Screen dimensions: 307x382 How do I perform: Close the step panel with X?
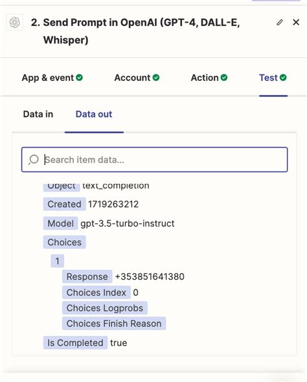296,23
